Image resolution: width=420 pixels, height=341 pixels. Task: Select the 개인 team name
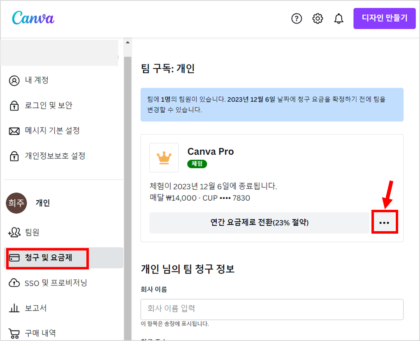pos(43,203)
